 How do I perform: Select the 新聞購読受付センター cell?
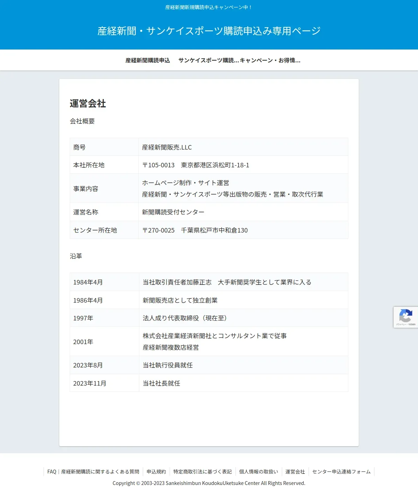coord(243,212)
